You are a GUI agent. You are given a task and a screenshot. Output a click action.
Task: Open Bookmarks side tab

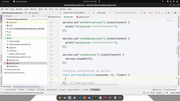pyautogui.click(x=1, y=69)
